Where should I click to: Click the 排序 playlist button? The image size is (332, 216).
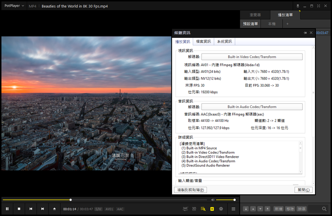pyautogui.click(x=302, y=209)
